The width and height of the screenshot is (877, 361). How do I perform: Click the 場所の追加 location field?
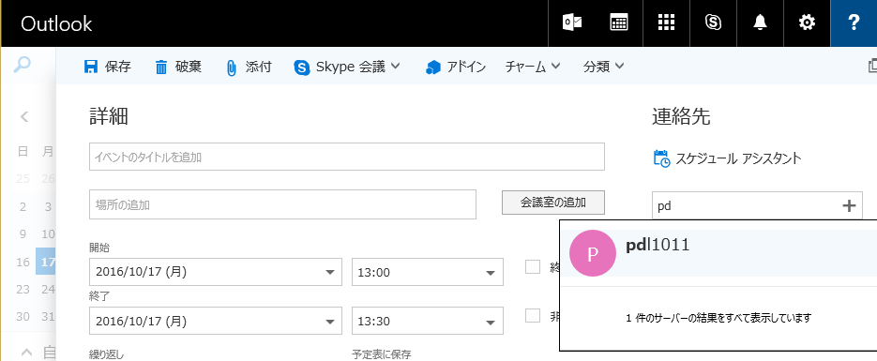(x=282, y=204)
